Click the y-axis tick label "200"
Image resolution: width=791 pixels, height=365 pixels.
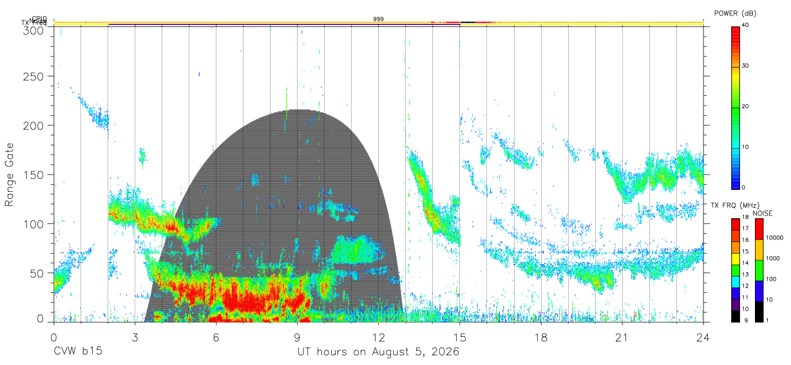click(x=33, y=126)
